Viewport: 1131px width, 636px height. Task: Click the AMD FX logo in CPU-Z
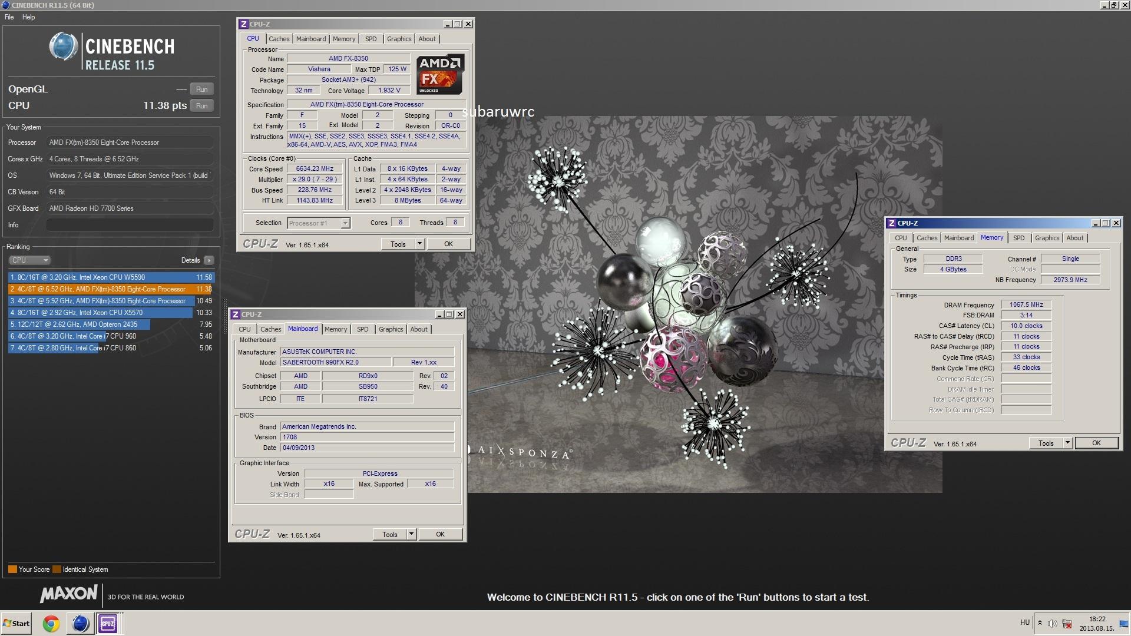point(440,74)
